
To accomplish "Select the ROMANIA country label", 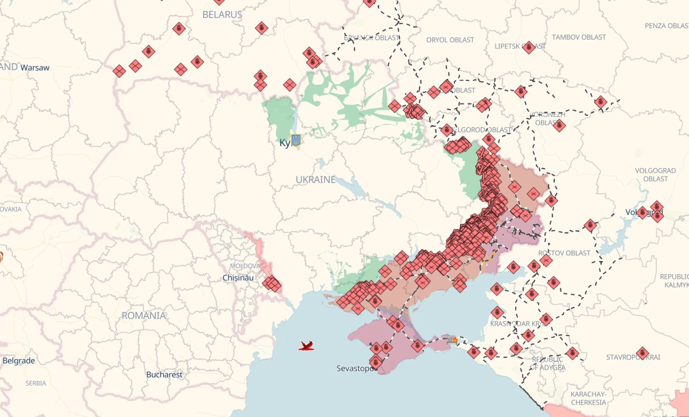I will (144, 315).
